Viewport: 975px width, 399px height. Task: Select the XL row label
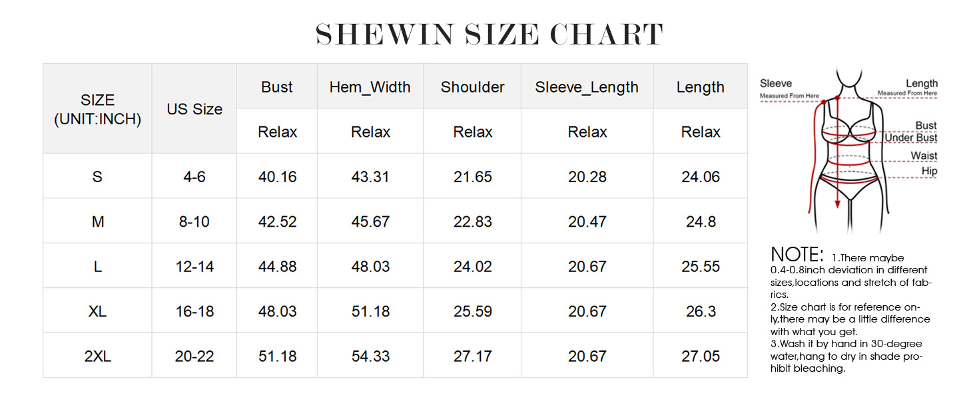97,311
